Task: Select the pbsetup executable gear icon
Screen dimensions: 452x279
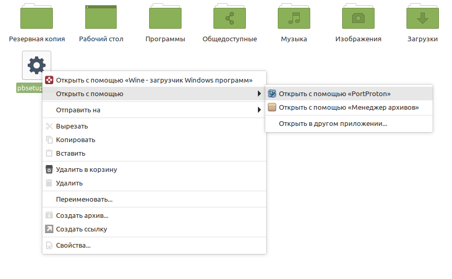Action: 37,65
